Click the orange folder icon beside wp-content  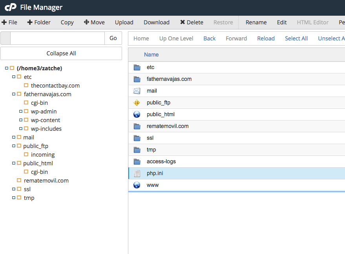click(x=26, y=120)
